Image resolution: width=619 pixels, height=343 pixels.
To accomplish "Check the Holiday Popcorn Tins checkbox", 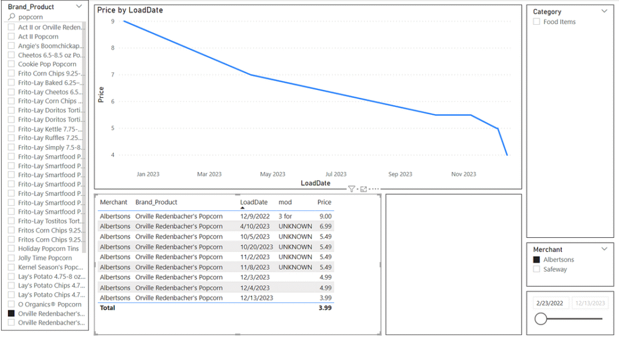I will (x=11, y=248).
